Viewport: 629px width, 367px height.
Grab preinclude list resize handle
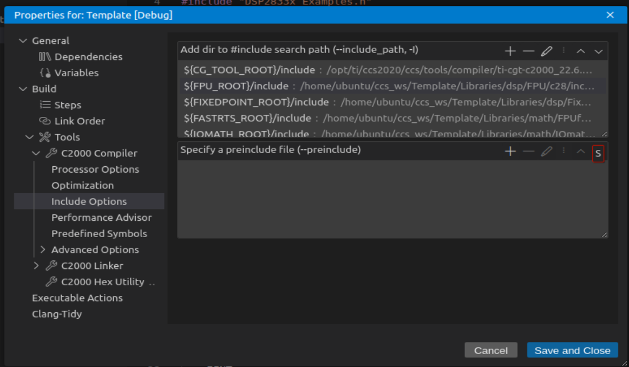click(604, 234)
